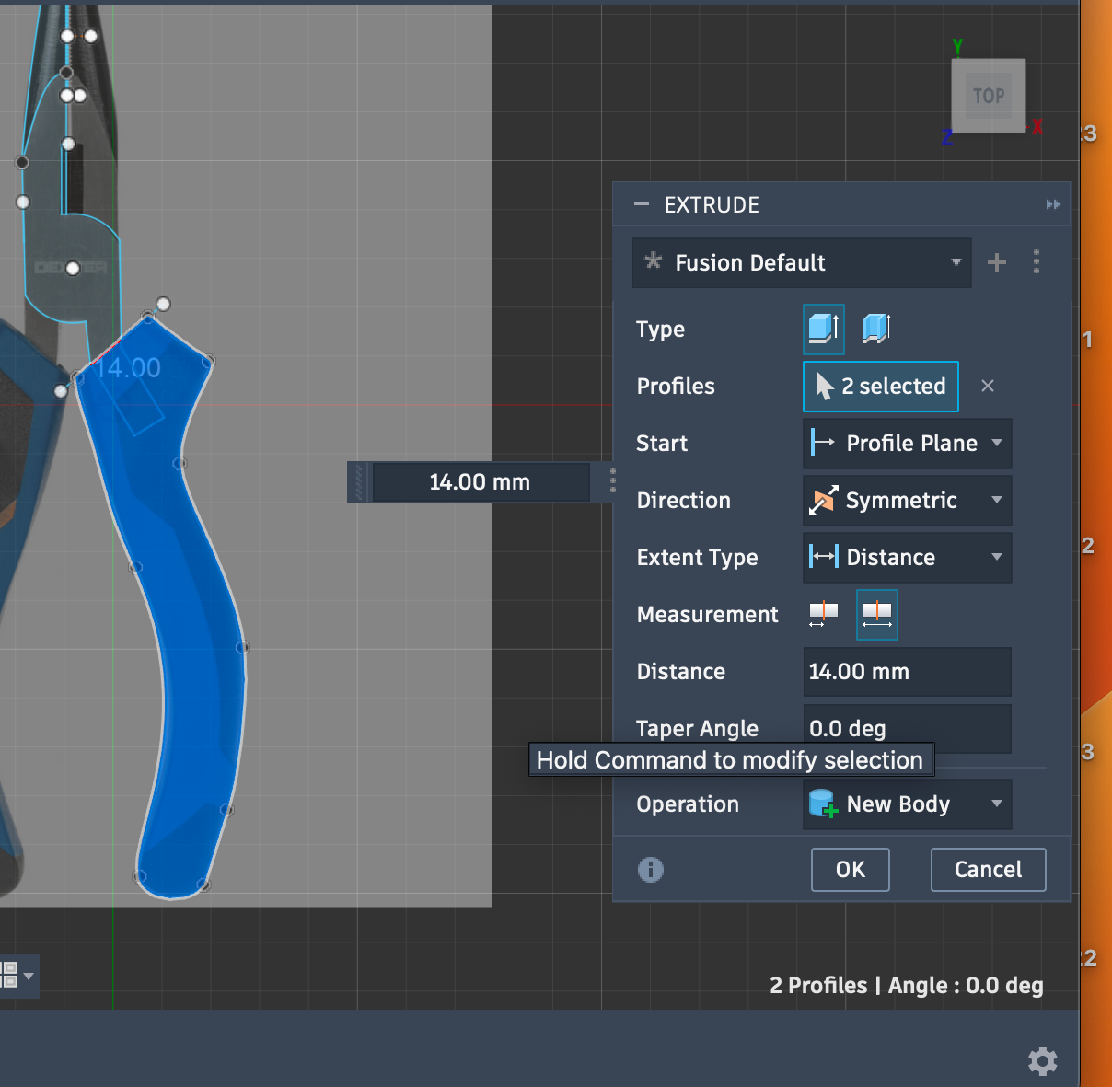
Task: Select the Thin Extrude type icon
Action: [876, 329]
